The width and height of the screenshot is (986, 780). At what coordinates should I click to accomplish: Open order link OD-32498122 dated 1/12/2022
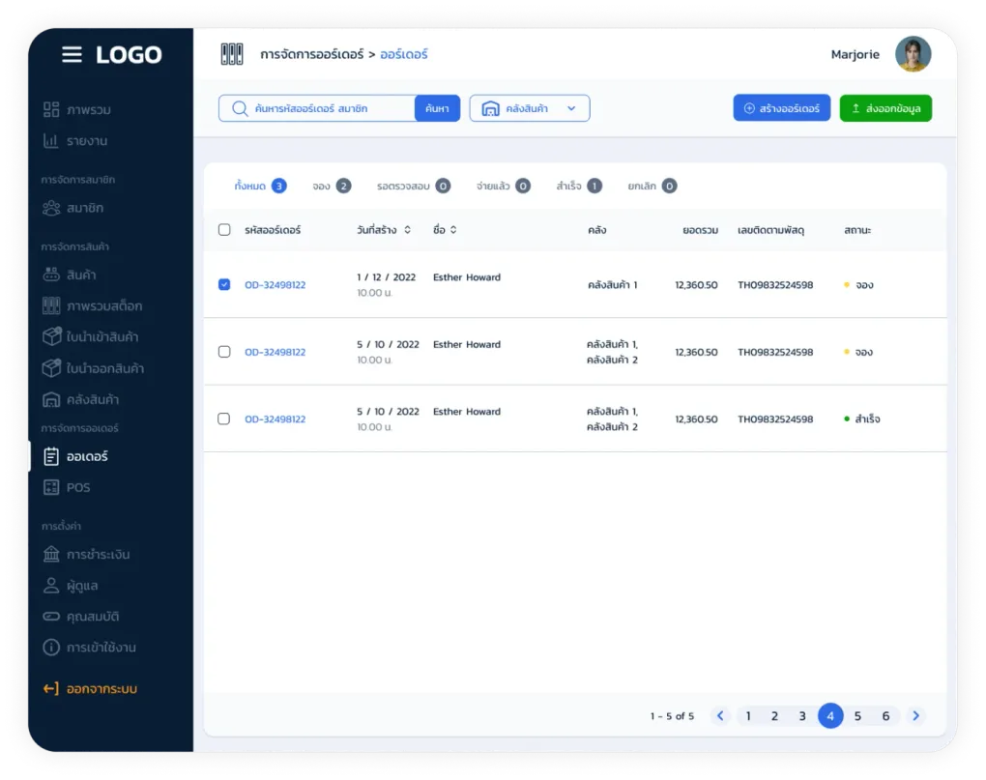pos(275,285)
